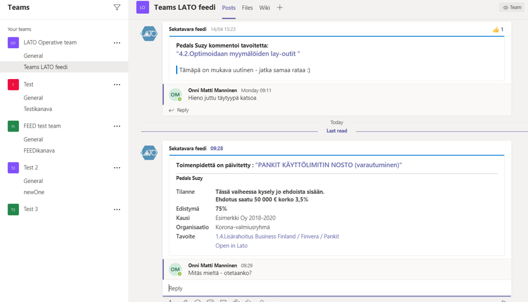Image resolution: width=528 pixels, height=302 pixels.
Task: Open the 'Open in Lato' link
Action: click(x=231, y=246)
